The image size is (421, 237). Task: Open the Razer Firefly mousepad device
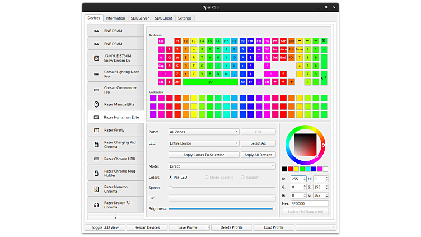click(115, 130)
